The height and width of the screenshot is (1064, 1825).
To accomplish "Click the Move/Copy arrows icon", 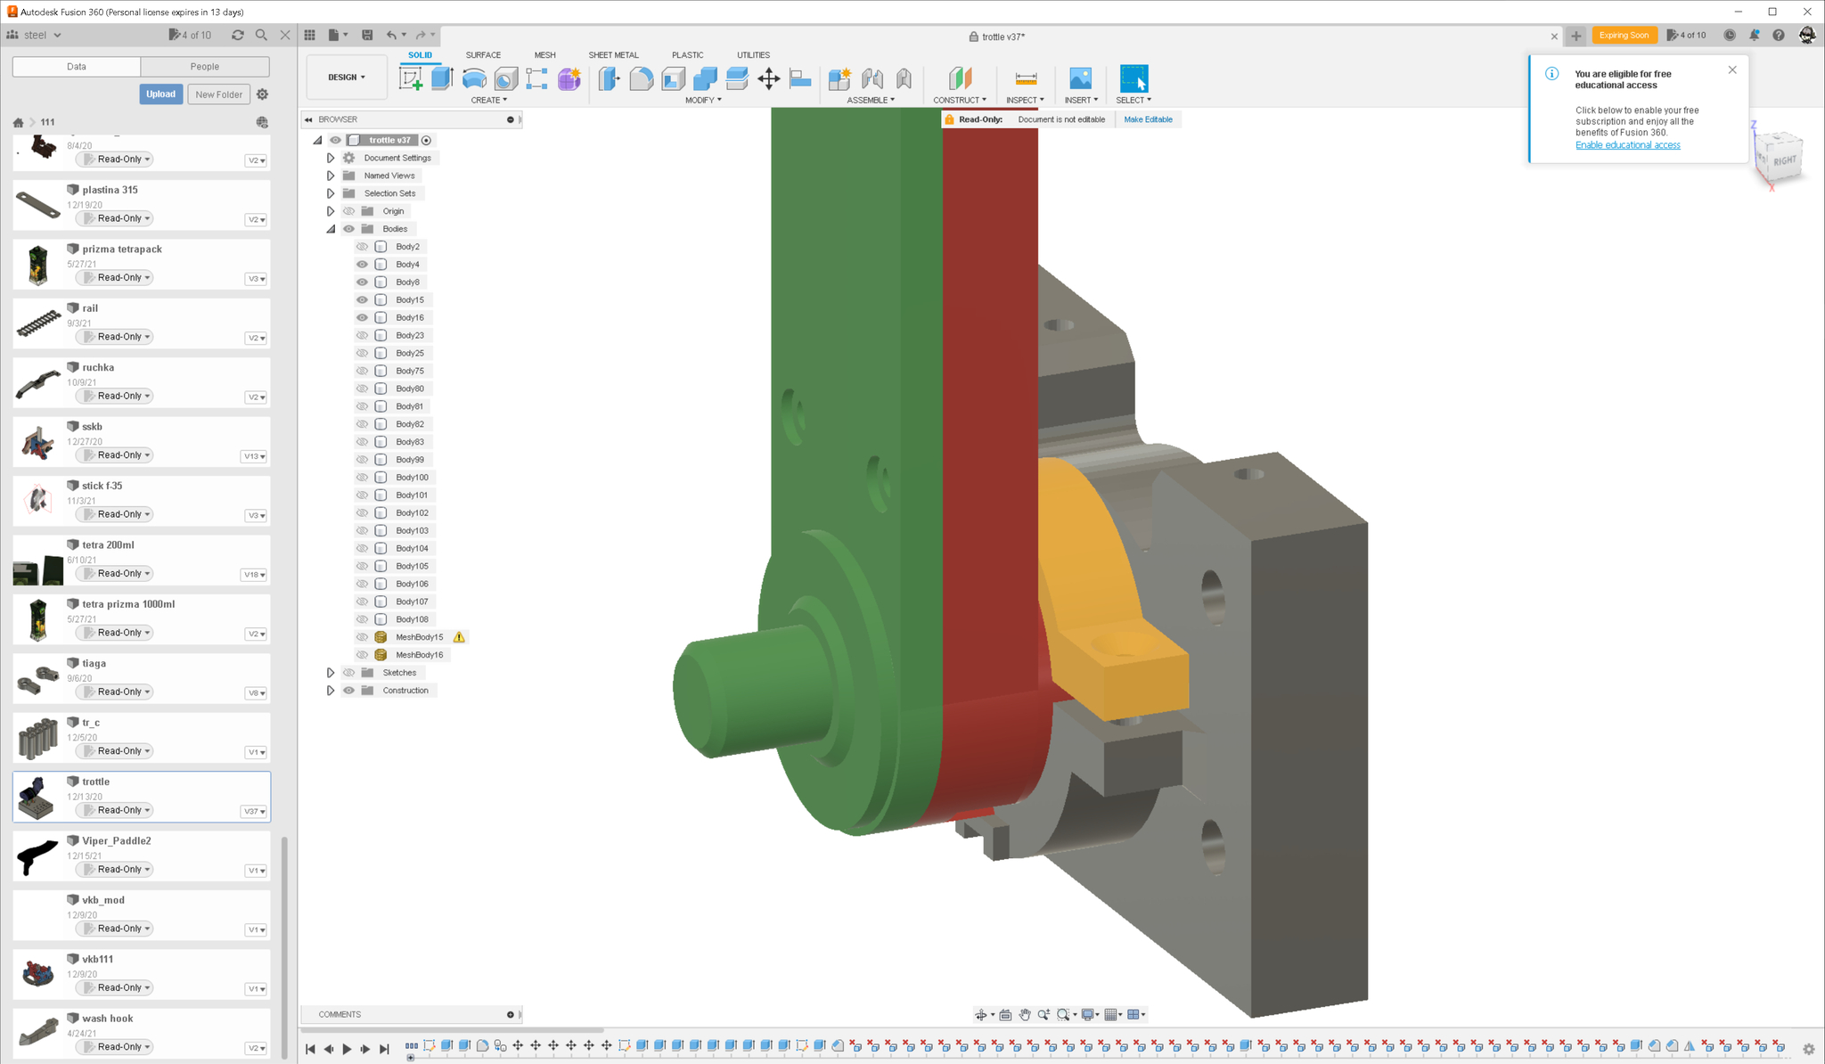I will [768, 78].
